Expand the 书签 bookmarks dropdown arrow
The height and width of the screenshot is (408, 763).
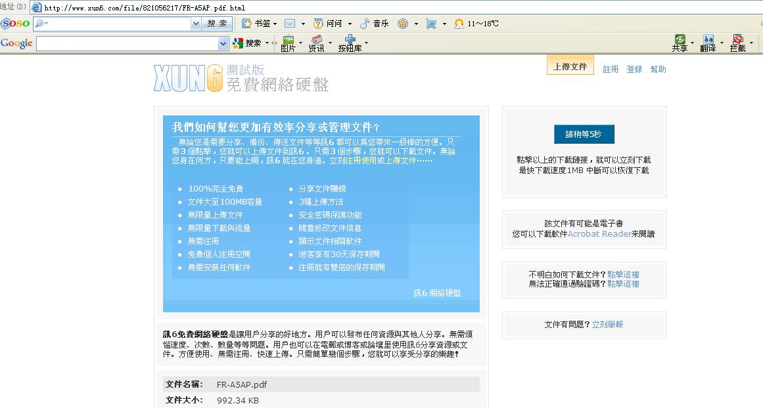(x=275, y=24)
